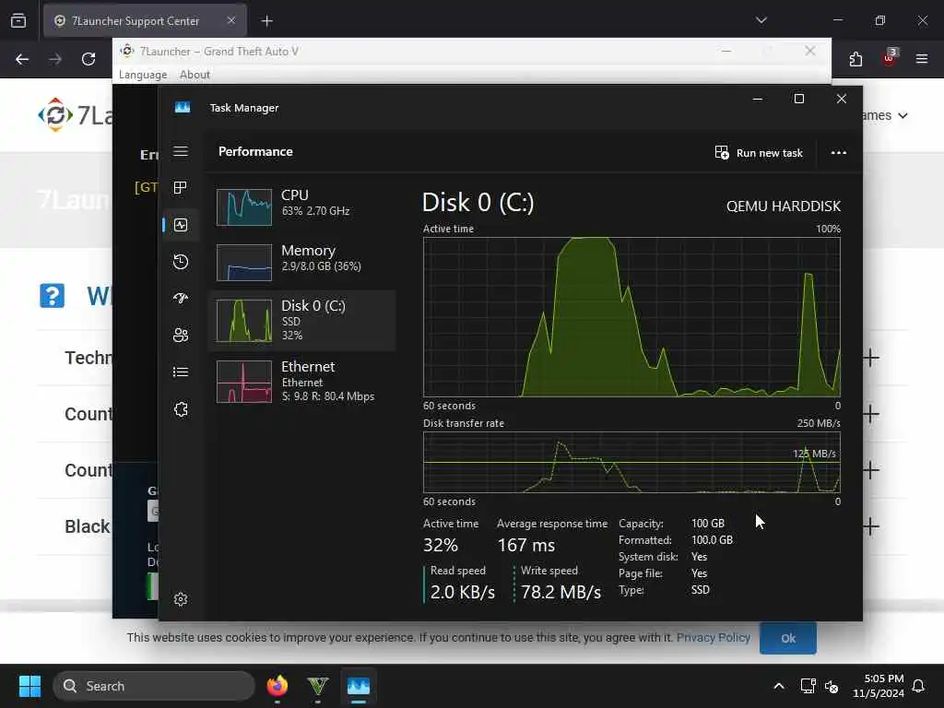Click the 7Launcher logo on website

pyautogui.click(x=75, y=115)
